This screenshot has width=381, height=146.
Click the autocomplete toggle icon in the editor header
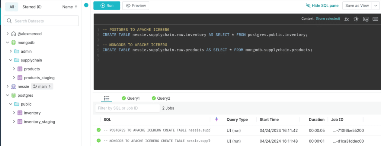coord(366,19)
